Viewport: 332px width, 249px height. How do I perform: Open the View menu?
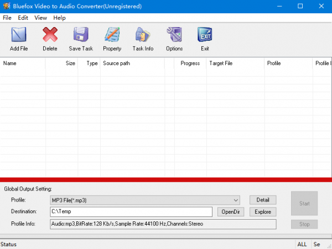(40, 18)
